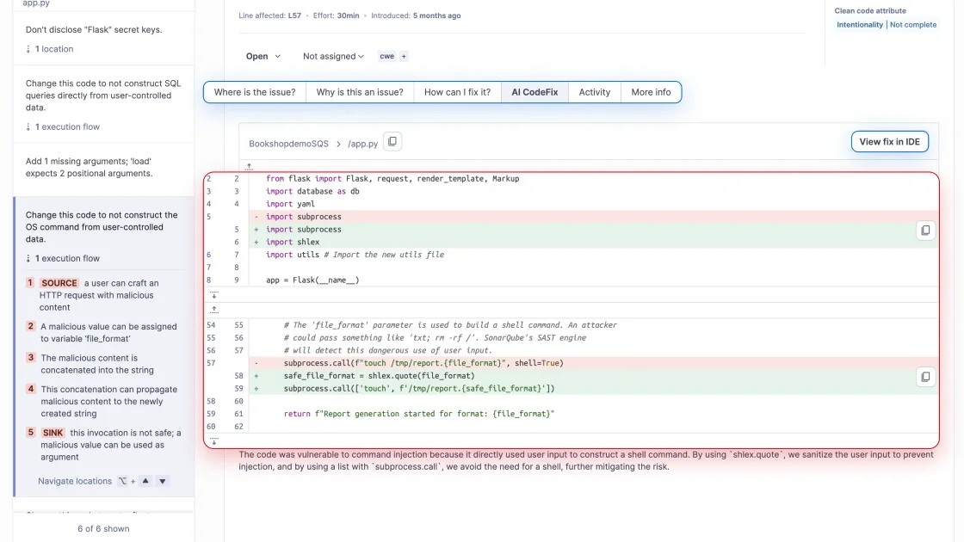964x542 pixels.
Task: Switch to Where is the issue? tab
Action: coord(255,92)
